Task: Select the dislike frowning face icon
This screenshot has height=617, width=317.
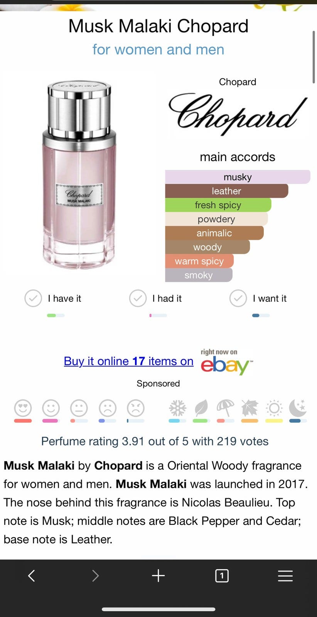Action: (108, 408)
